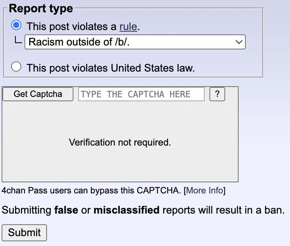The height and width of the screenshot is (246, 290).
Task: Open the 'Racism outside of /b/.' rule dropdown
Action: tap(135, 42)
